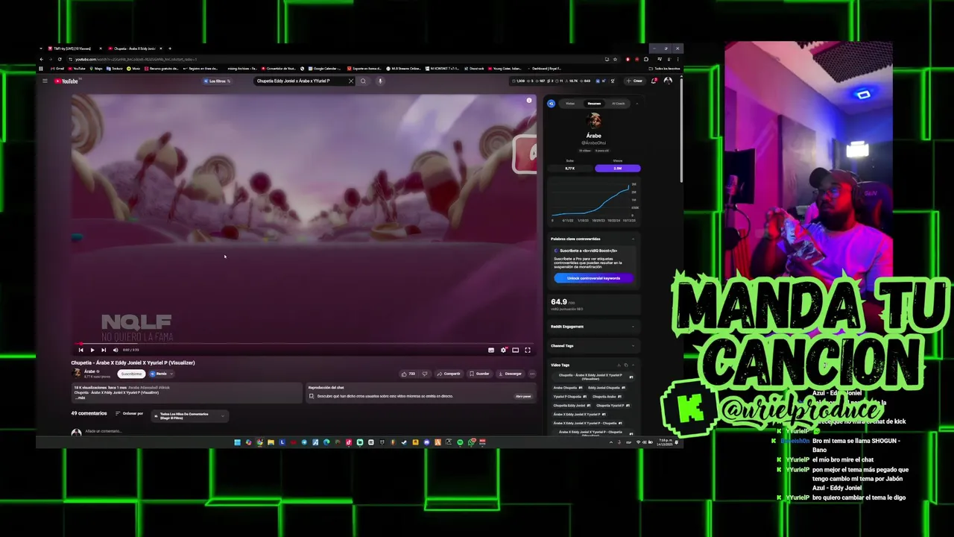Screen dimensions: 954x537
Task: Open chat replay with Abrir panel
Action: [x=523, y=396]
